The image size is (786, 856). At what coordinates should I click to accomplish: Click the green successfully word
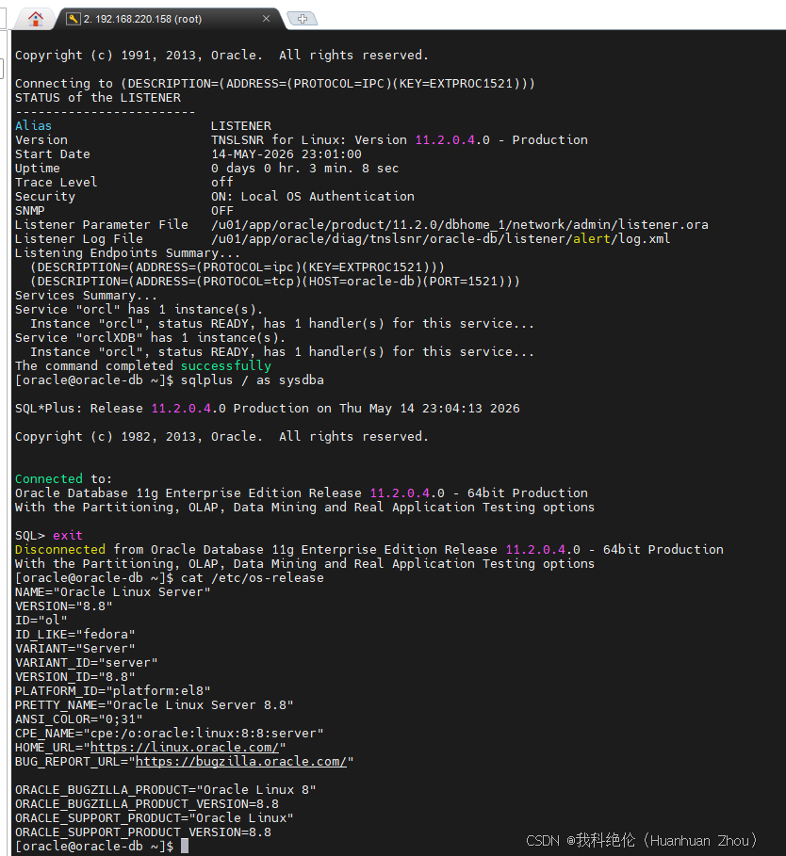[x=225, y=365]
